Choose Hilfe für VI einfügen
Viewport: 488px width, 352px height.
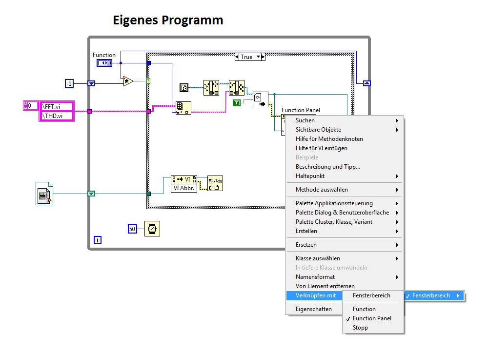pos(345,148)
